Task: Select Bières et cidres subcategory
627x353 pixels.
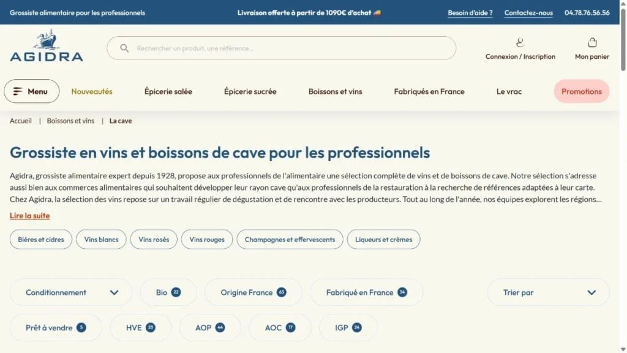Action: (x=41, y=240)
